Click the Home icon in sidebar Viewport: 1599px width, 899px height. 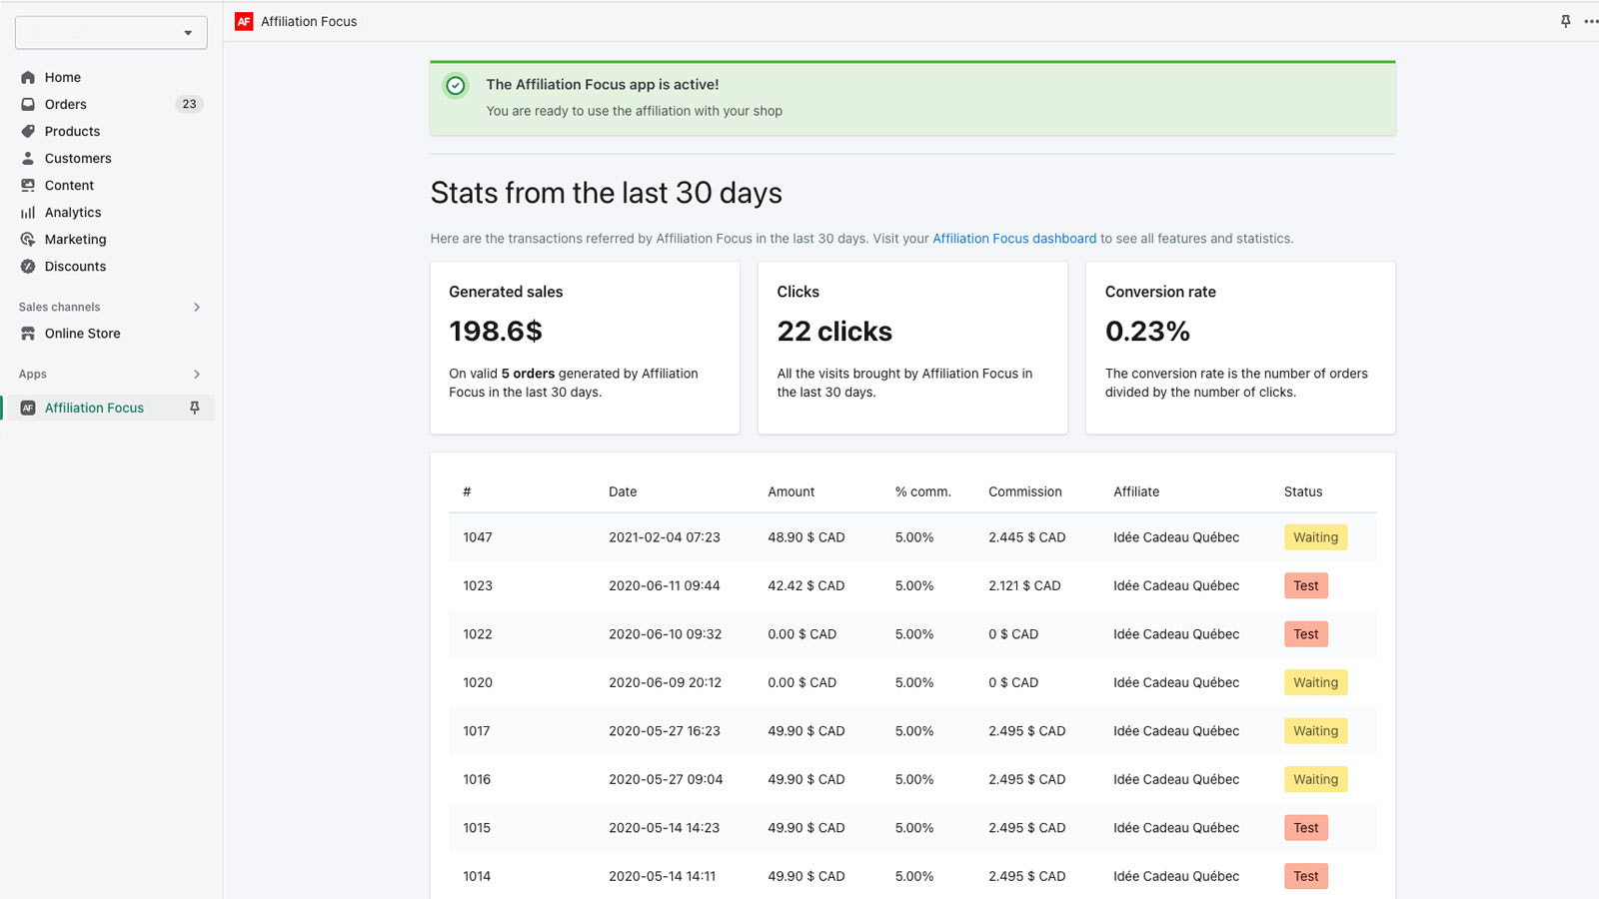[28, 77]
